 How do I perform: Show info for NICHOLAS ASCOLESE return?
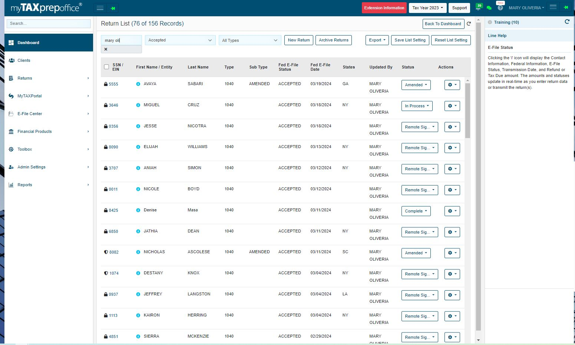138,252
